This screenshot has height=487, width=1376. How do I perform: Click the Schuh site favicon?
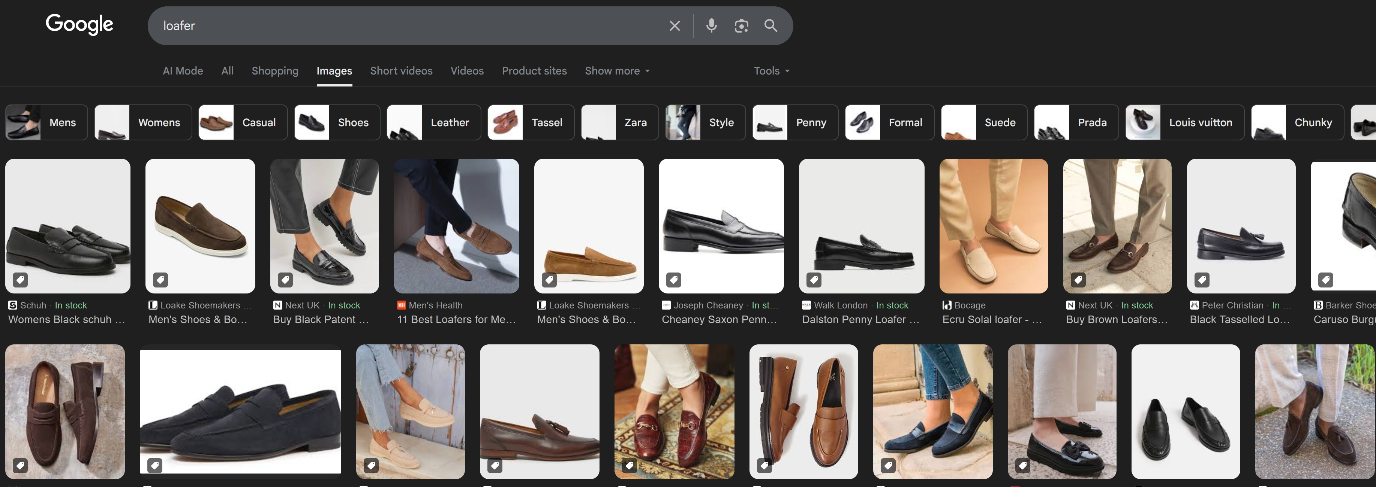(x=13, y=305)
